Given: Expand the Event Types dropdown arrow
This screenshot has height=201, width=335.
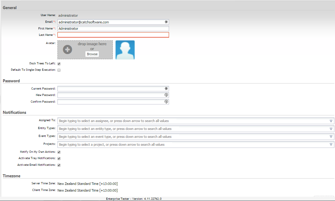Looking at the screenshot, I should tap(331, 137).
